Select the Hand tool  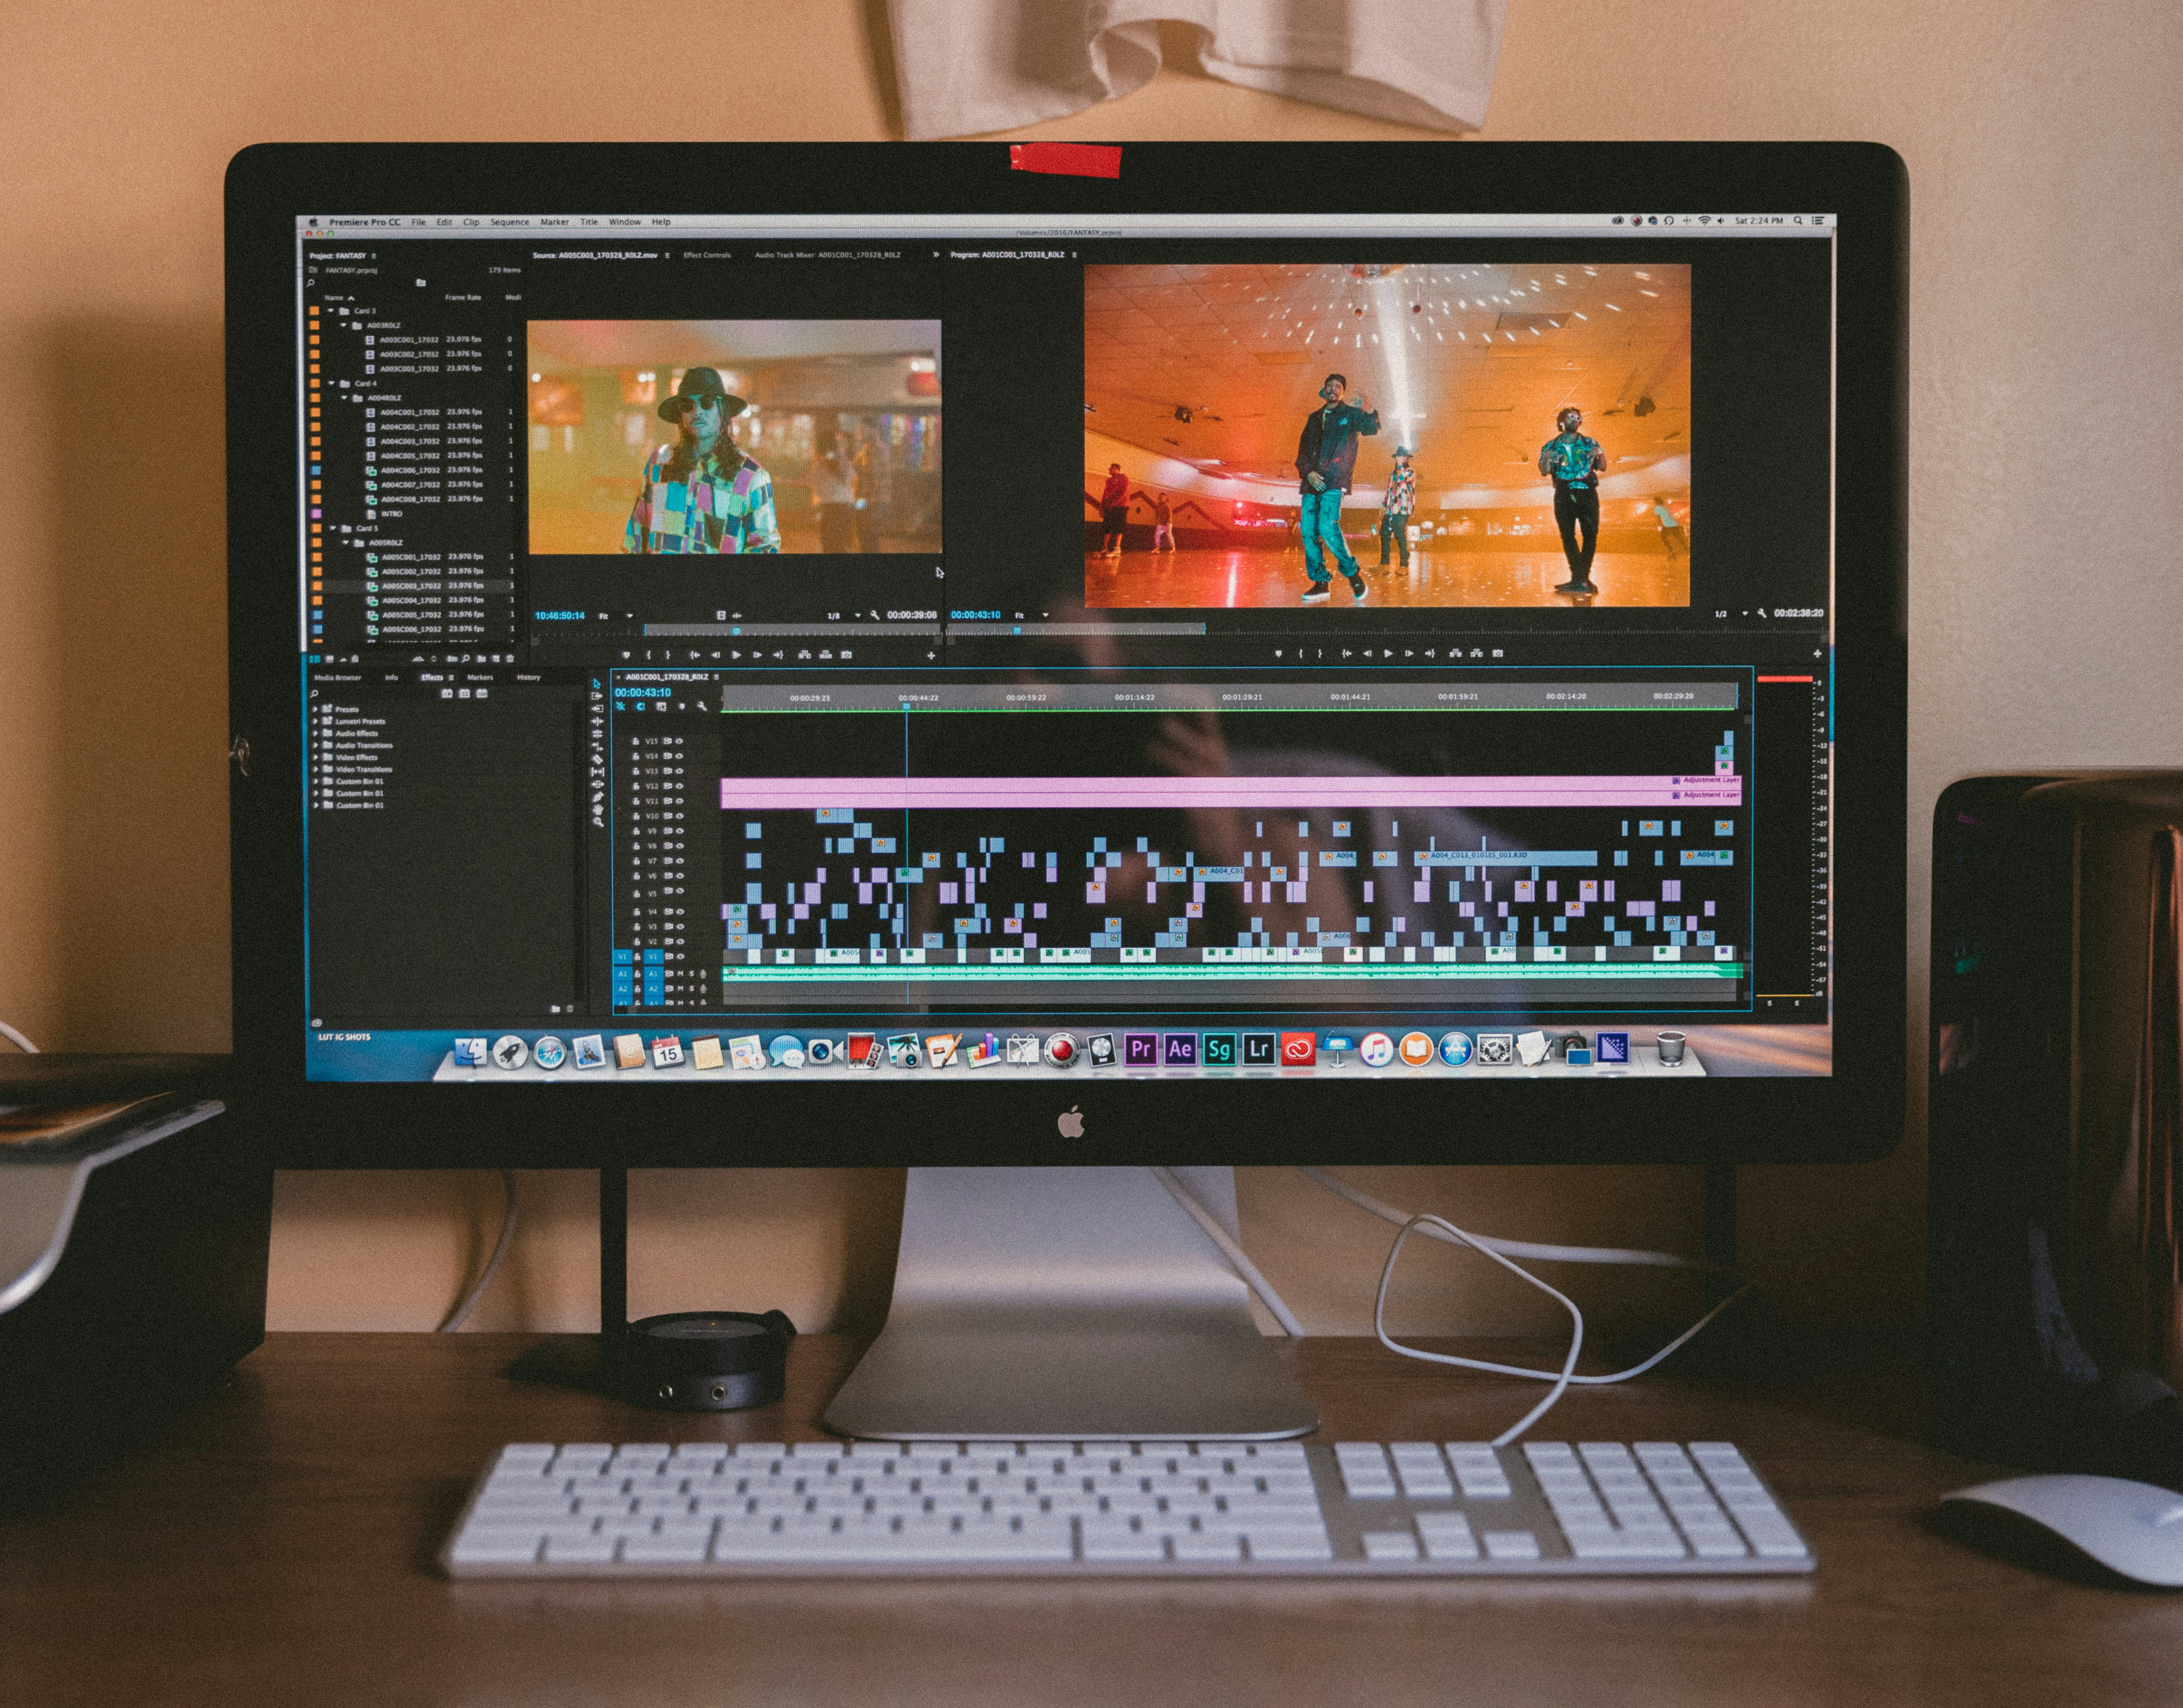[x=598, y=810]
